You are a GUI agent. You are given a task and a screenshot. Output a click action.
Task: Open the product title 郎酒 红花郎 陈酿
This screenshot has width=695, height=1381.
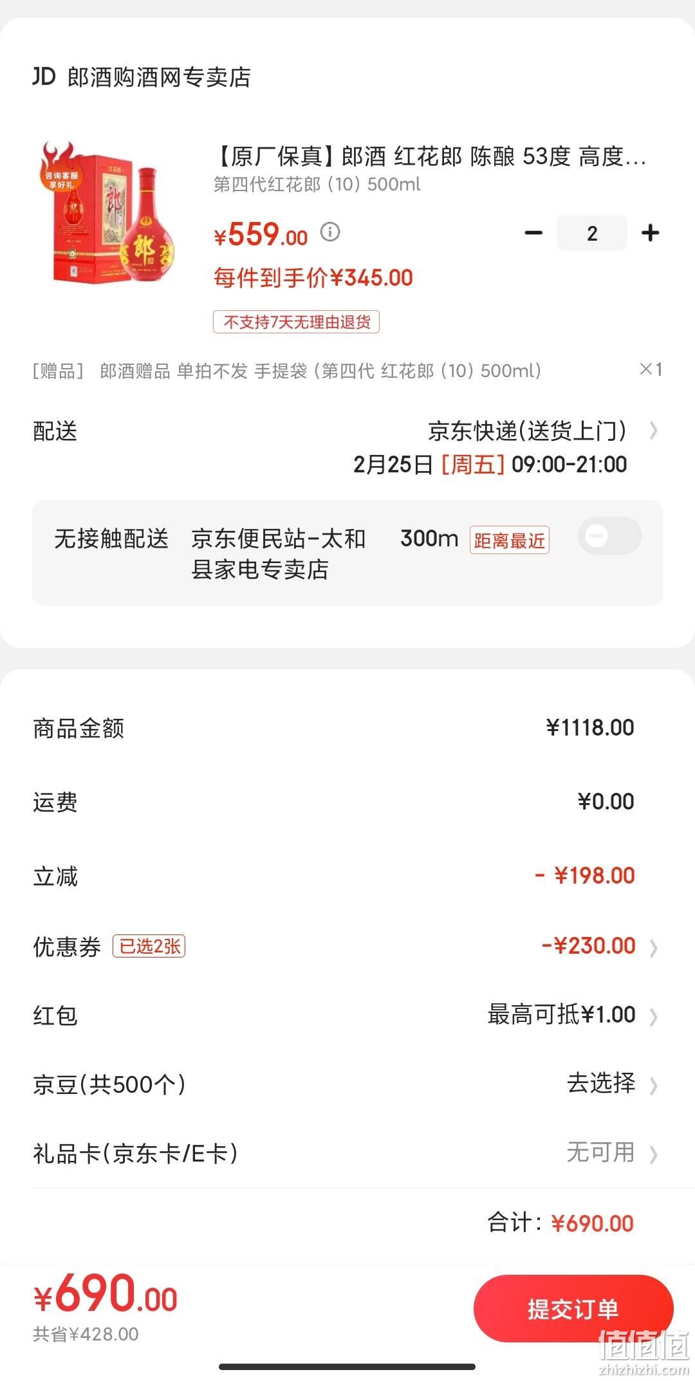coord(429,156)
